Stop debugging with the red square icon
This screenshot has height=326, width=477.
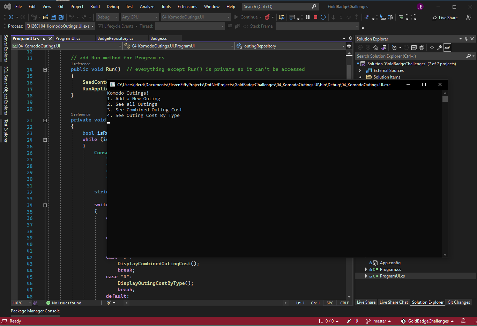coord(315,17)
